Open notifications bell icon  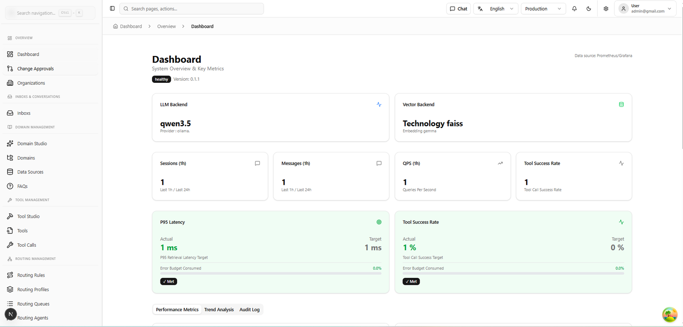tap(575, 9)
